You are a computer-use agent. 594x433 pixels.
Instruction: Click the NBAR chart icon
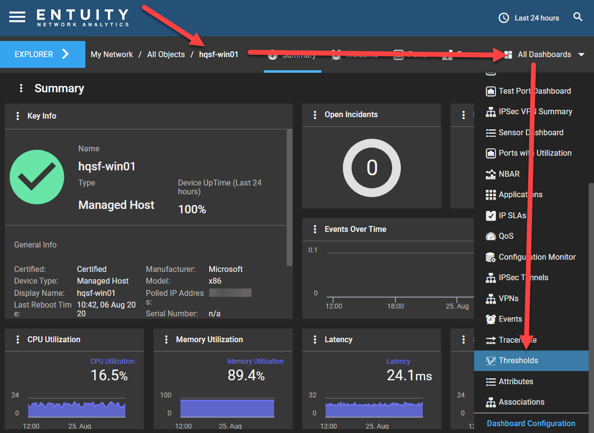491,174
